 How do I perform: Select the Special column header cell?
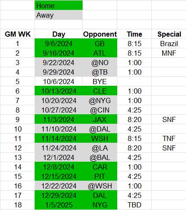pos(169,34)
